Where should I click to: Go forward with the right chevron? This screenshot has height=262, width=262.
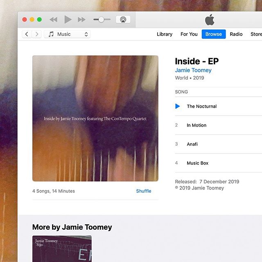click(x=37, y=34)
